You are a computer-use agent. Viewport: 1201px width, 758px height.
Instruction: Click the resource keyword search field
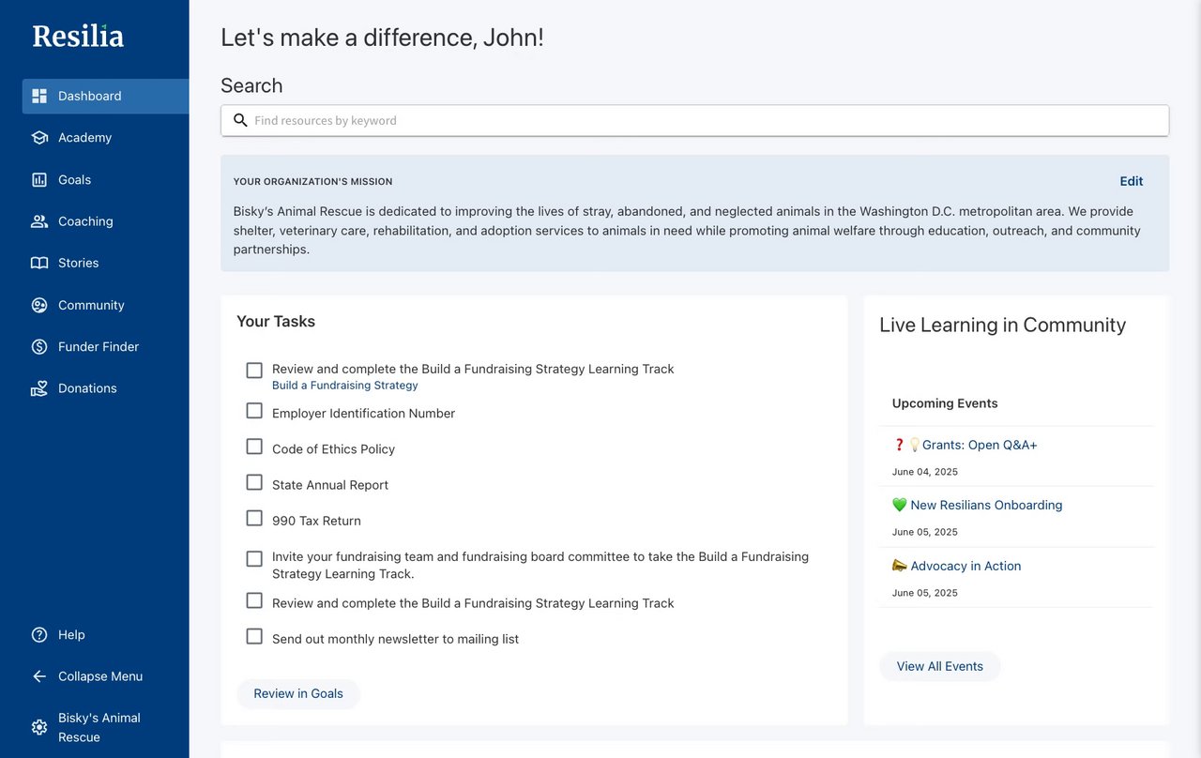[x=694, y=120]
